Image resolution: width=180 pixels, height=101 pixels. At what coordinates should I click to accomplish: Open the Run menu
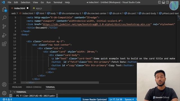pyautogui.click(x=49, y=3)
